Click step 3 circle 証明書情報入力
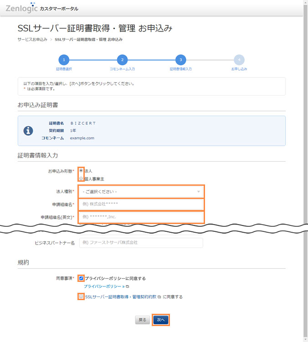 [x=180, y=60]
